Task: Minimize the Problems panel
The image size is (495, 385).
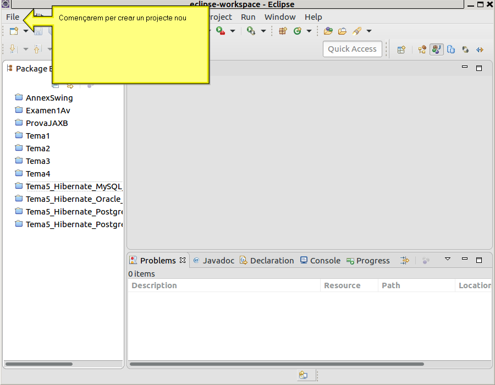Action: pyautogui.click(x=465, y=258)
